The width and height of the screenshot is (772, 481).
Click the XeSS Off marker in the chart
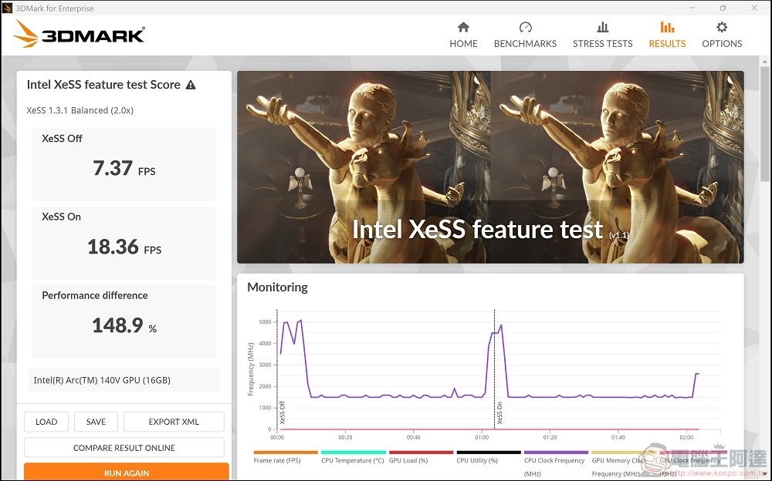click(x=282, y=412)
